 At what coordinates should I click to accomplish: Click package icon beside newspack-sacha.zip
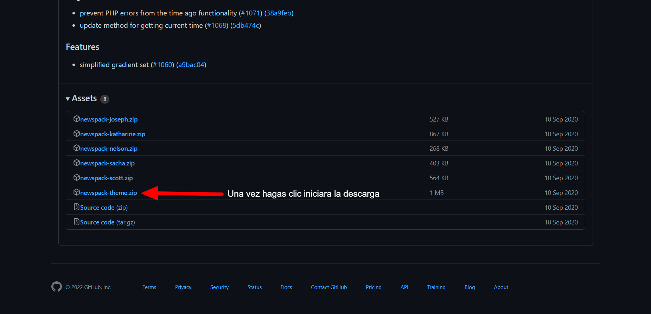[x=77, y=163]
